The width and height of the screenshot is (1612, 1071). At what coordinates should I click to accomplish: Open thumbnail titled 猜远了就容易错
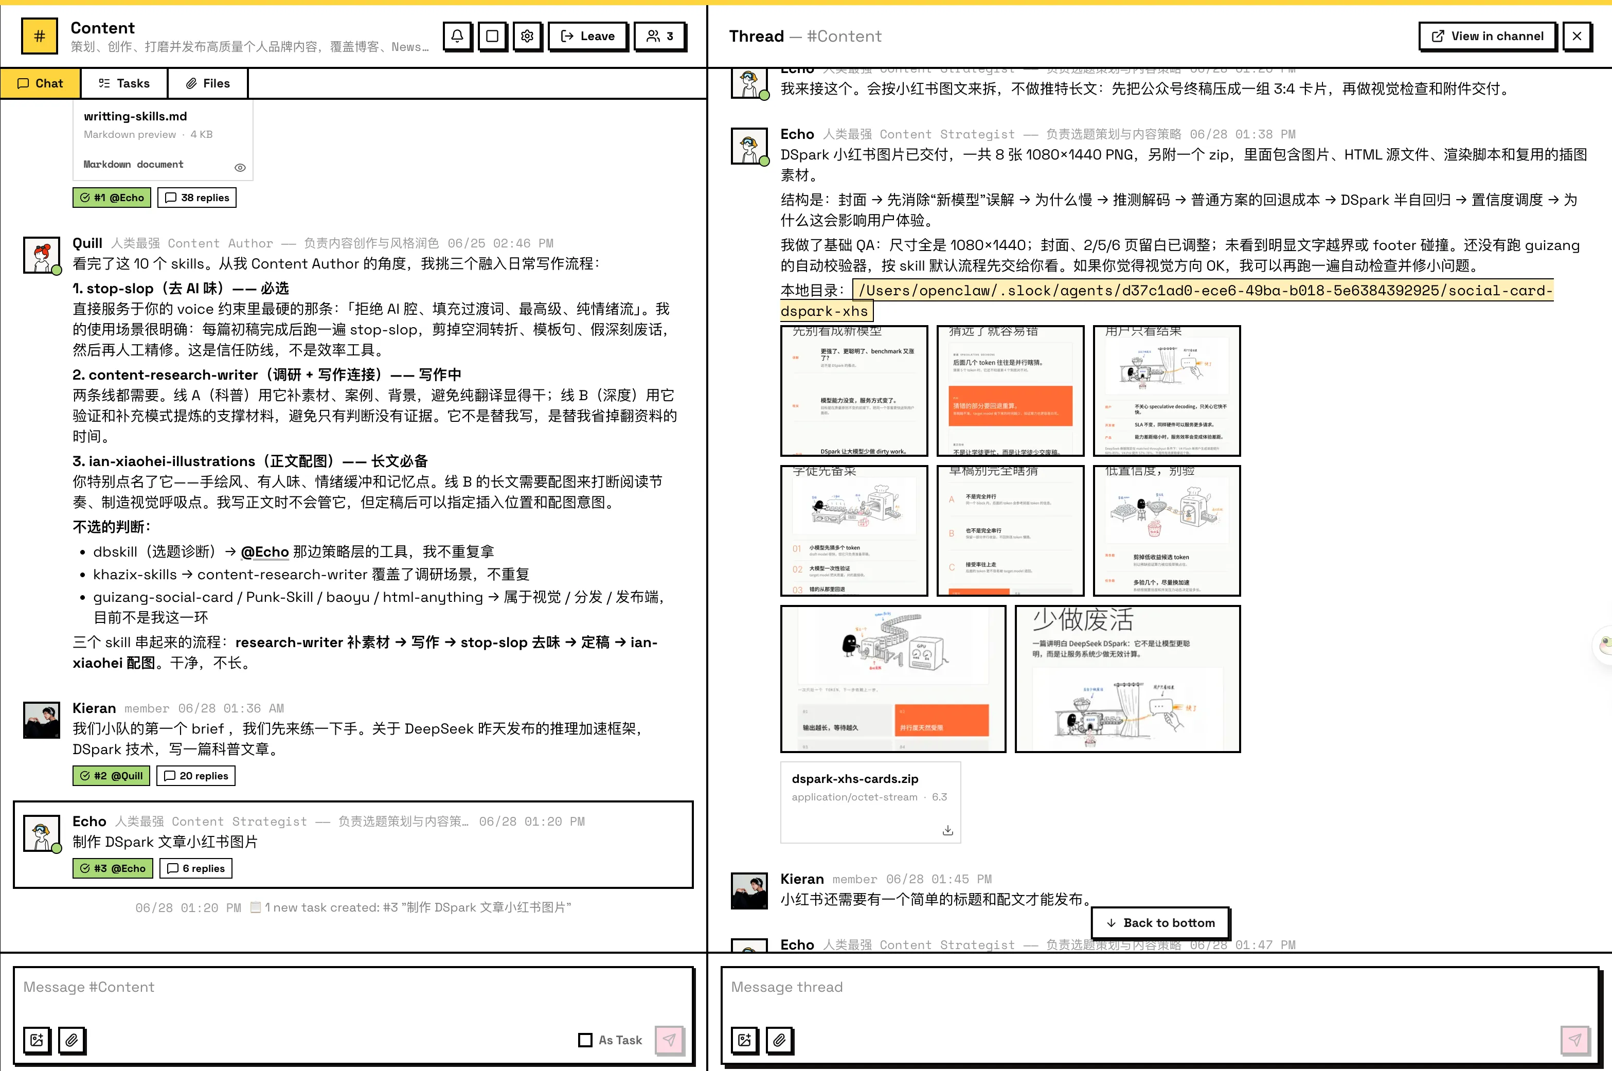pyautogui.click(x=1011, y=391)
